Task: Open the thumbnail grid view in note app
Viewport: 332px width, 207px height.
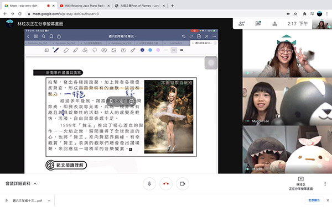Action: [36, 36]
